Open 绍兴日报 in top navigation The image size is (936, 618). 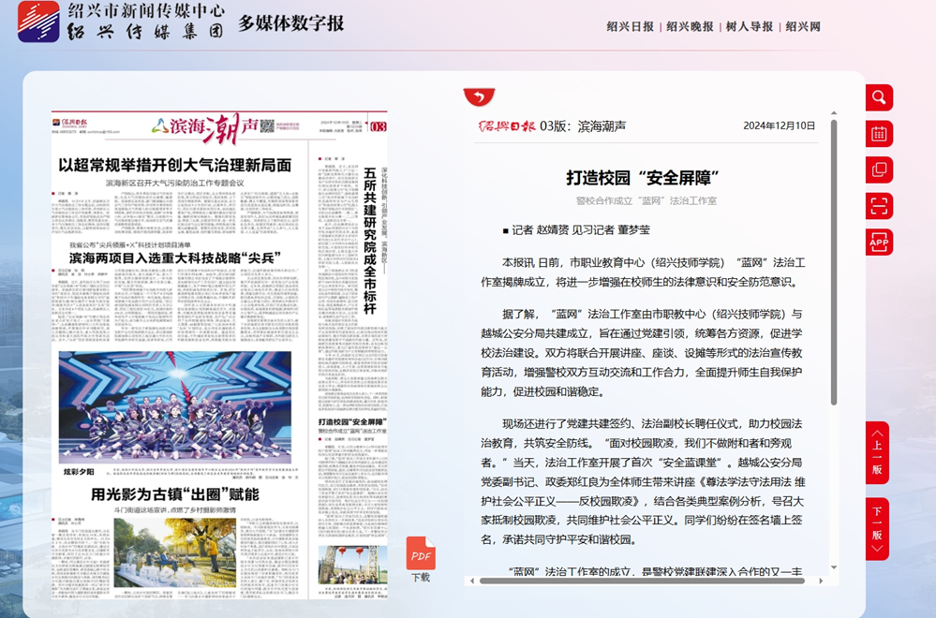[x=631, y=27]
